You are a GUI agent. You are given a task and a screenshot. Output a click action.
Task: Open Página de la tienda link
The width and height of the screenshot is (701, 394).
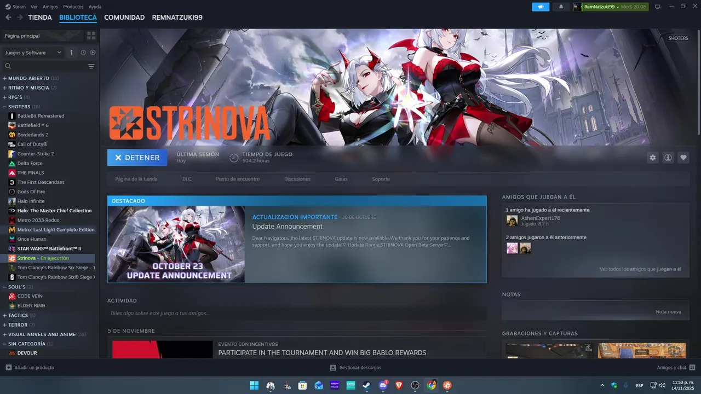pyautogui.click(x=136, y=179)
